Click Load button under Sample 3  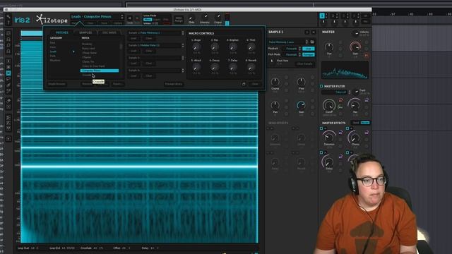(133, 64)
